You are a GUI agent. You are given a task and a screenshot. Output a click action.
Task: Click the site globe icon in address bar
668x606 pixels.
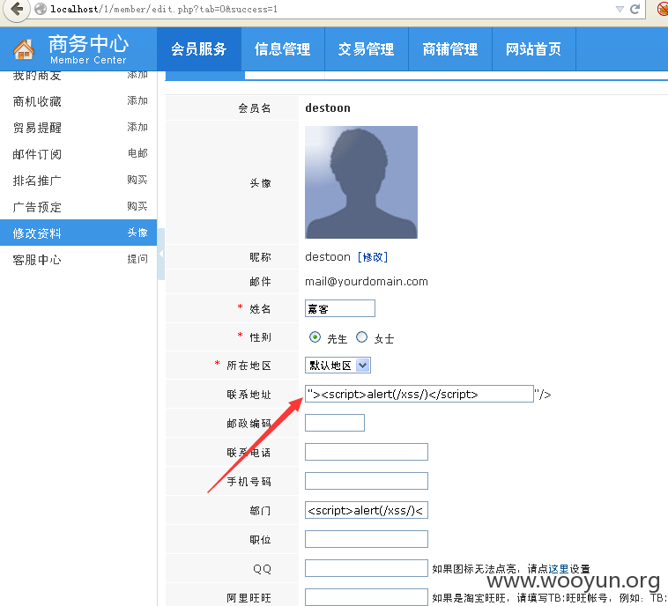[x=41, y=9]
